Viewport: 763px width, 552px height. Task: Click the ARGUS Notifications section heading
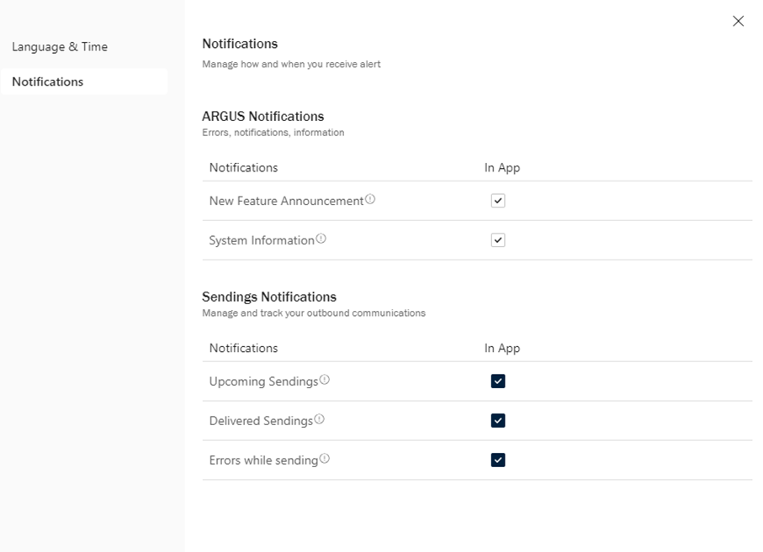(262, 117)
